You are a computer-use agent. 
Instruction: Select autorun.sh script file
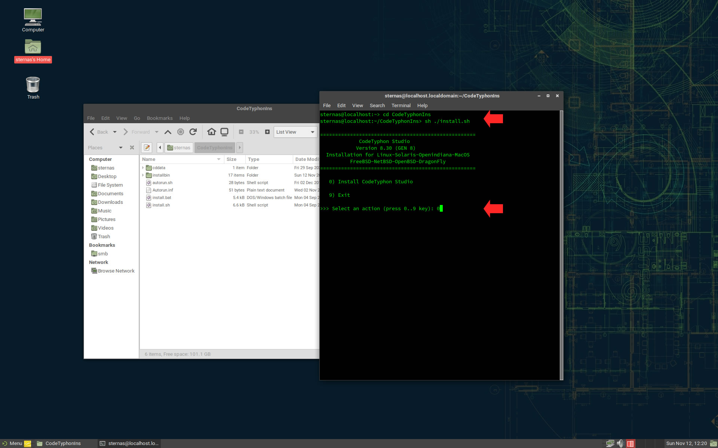[x=162, y=183]
